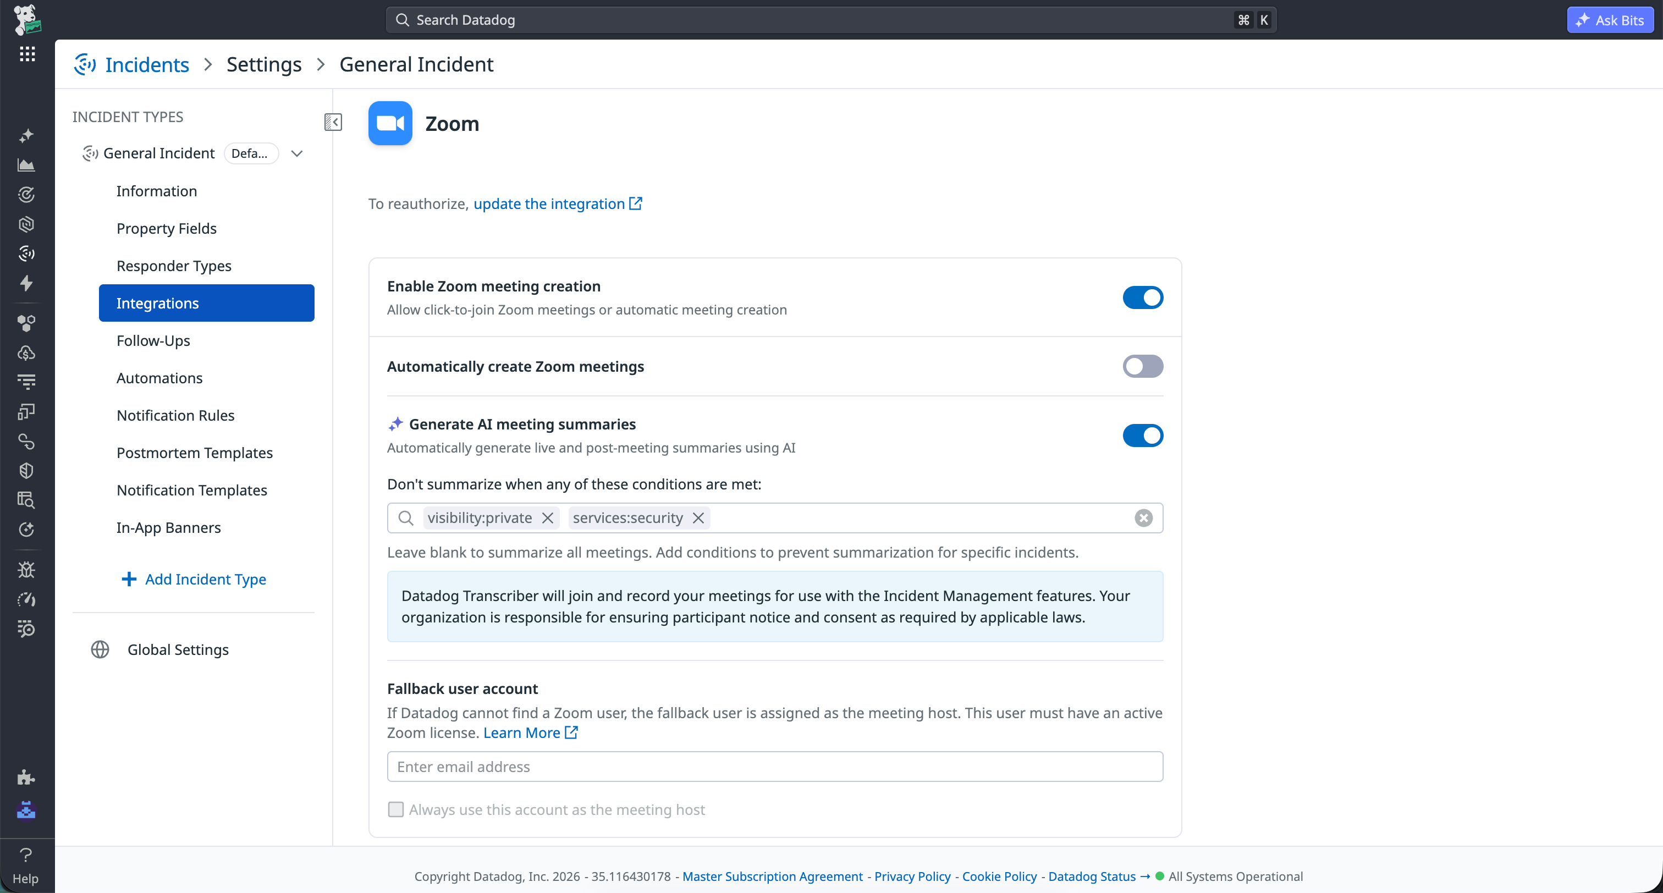Select General Incident type row
The image size is (1663, 893).
coord(194,153)
